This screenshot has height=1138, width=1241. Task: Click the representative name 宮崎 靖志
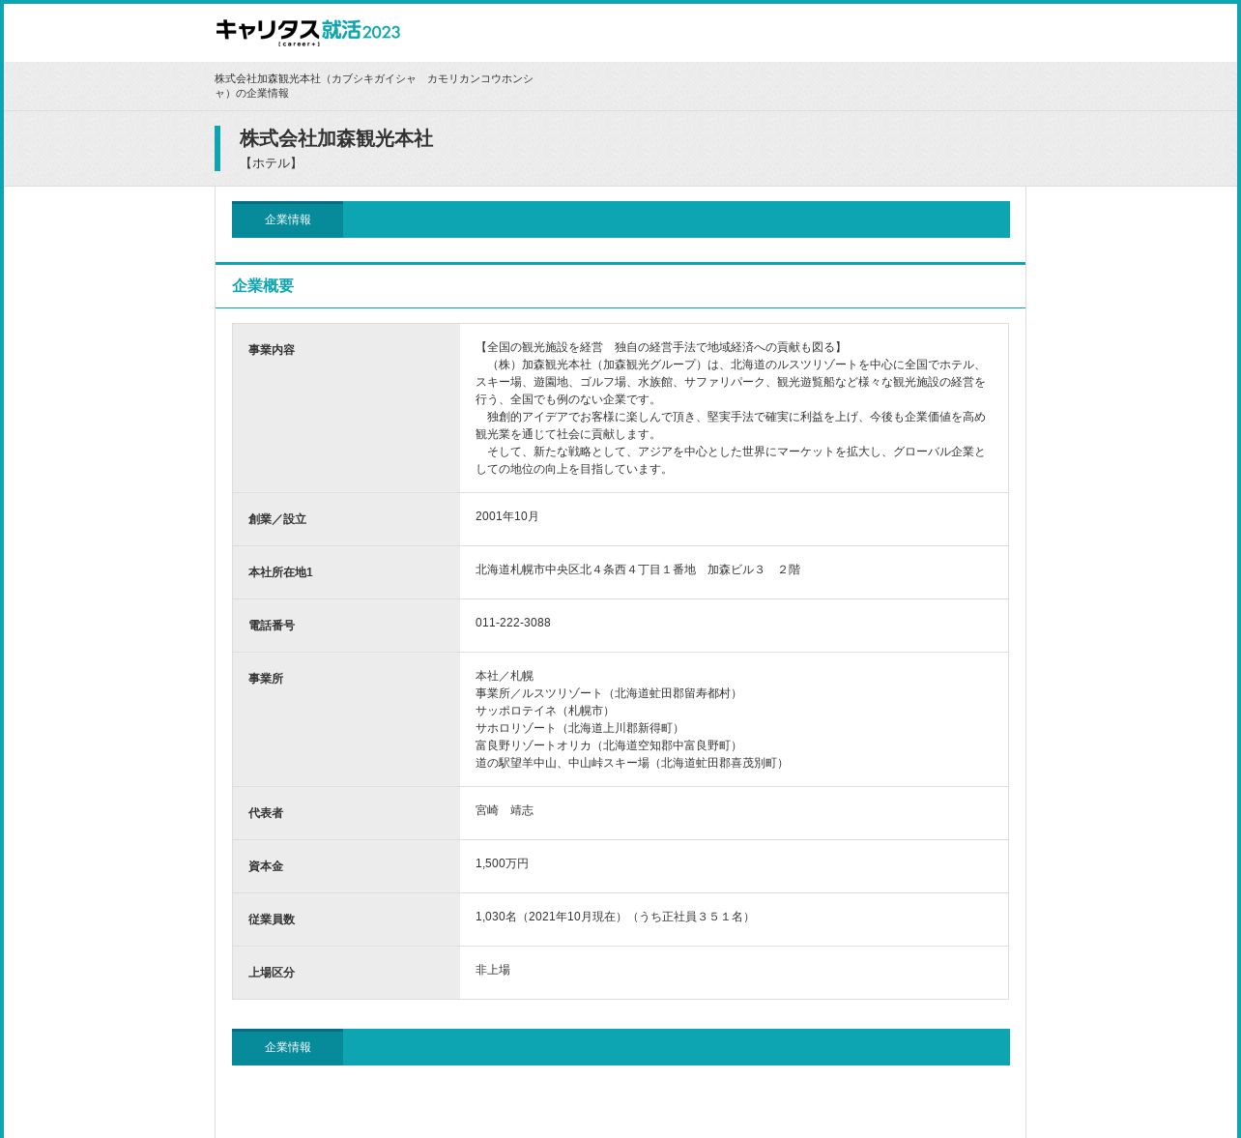[505, 810]
